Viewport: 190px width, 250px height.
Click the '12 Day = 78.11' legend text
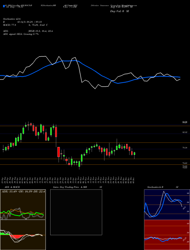tap(14, 7)
